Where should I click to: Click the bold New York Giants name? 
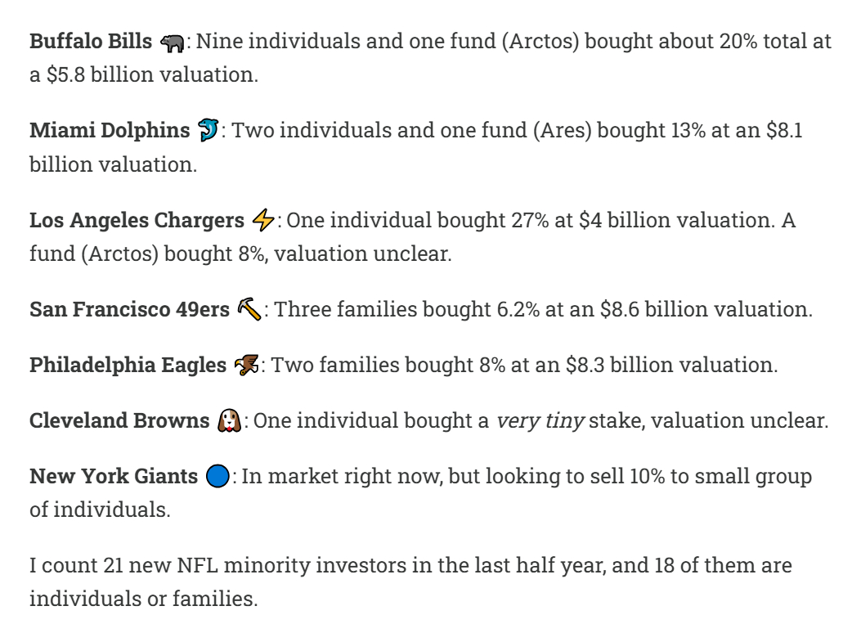click(x=114, y=476)
